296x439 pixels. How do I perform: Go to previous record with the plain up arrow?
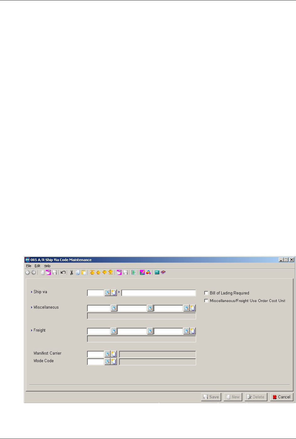coord(98,272)
